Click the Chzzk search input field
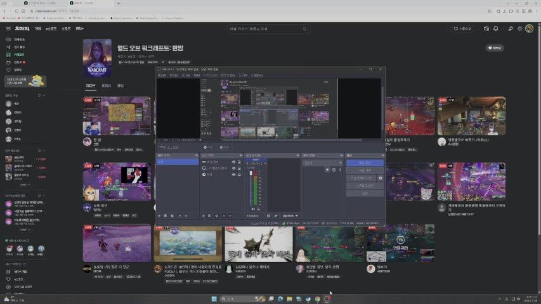 (265, 28)
